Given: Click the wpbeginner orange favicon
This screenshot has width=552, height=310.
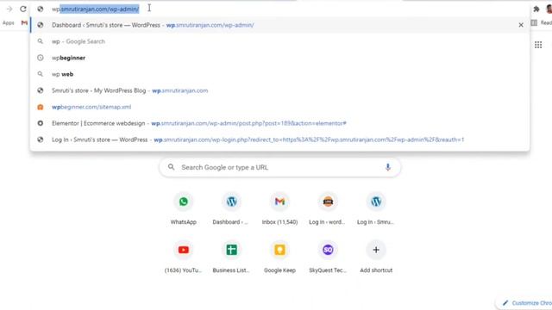Looking at the screenshot, I should coord(41,107).
